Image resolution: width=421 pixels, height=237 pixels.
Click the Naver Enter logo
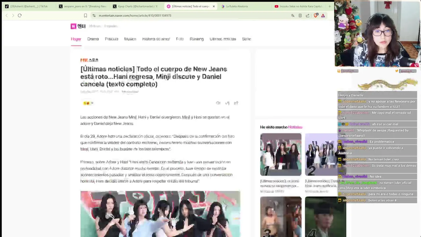point(78,26)
